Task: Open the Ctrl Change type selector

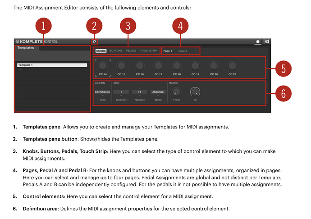Action: point(102,92)
